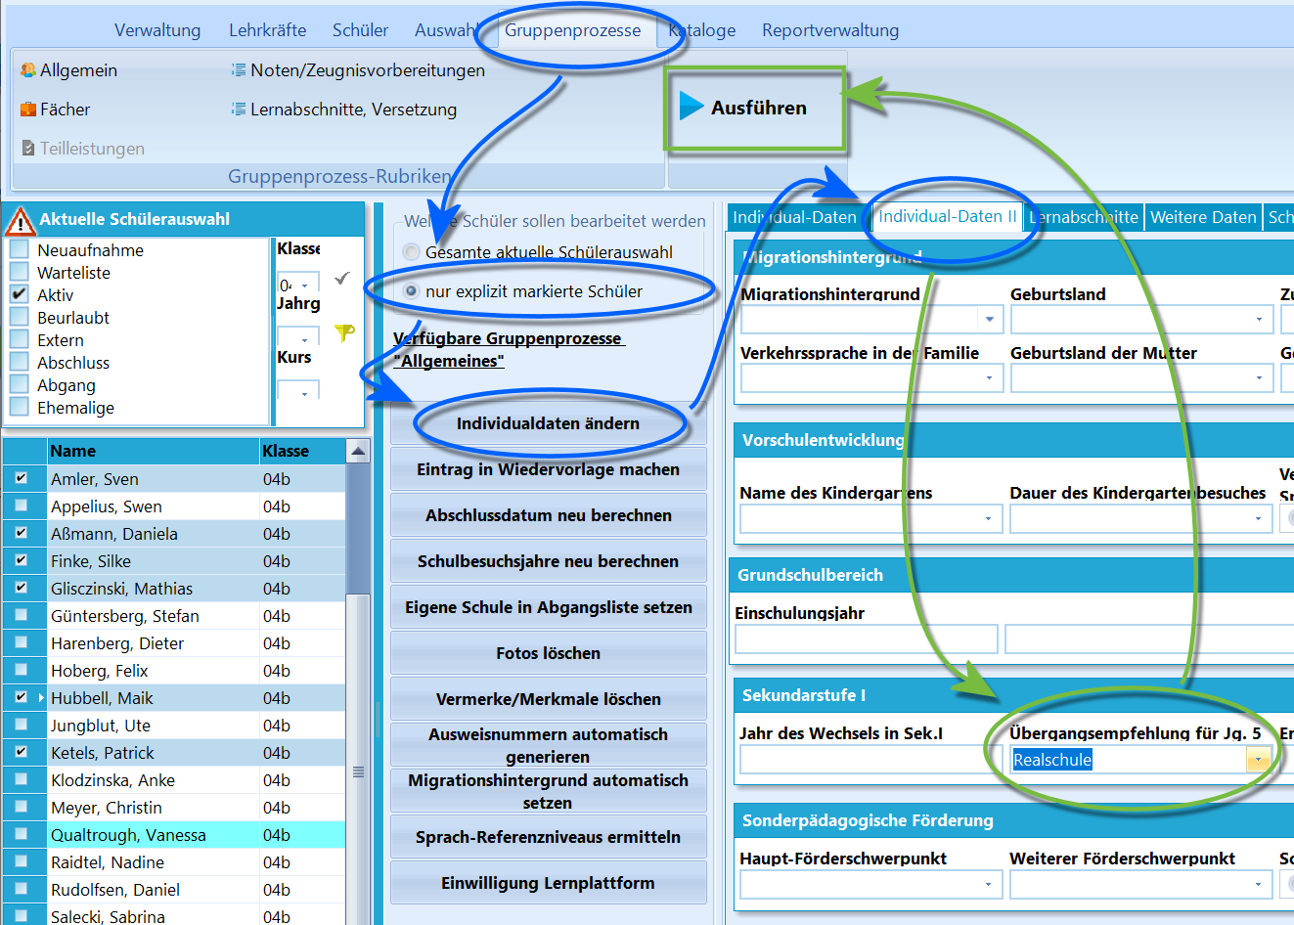Click Vermerke/Merkmale löschen button
The image size is (1294, 925).
click(548, 699)
